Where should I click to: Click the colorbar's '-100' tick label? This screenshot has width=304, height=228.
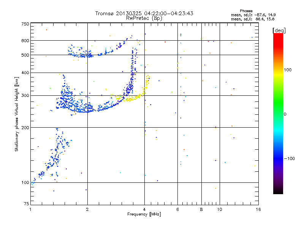pos(289,158)
